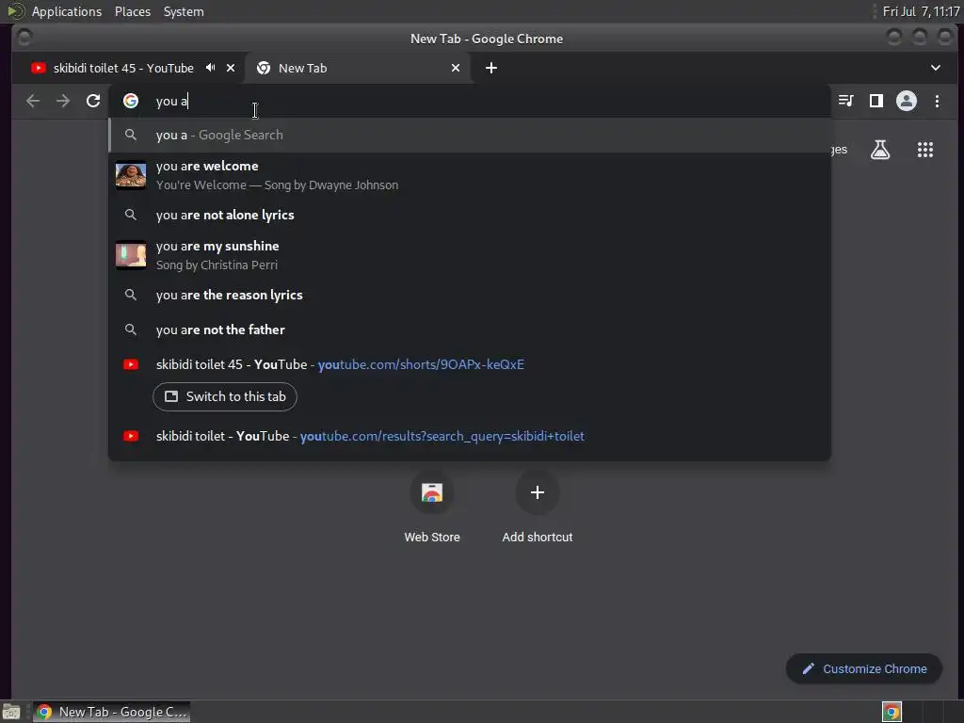Open the Chrome side panel
This screenshot has width=964, height=723.
point(876,101)
